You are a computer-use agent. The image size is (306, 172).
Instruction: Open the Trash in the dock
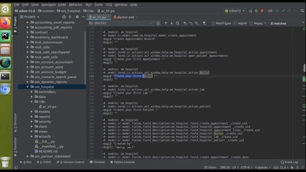5,162
